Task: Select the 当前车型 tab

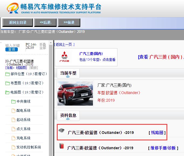Action: (x=68, y=74)
